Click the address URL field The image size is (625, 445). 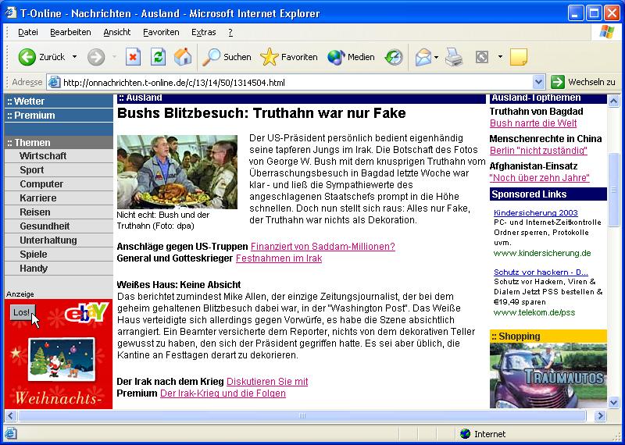[x=295, y=83]
